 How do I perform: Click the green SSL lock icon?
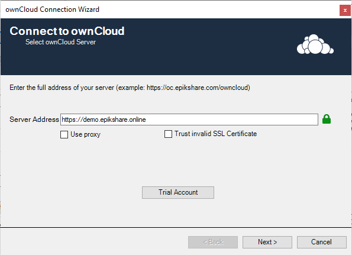click(x=327, y=119)
